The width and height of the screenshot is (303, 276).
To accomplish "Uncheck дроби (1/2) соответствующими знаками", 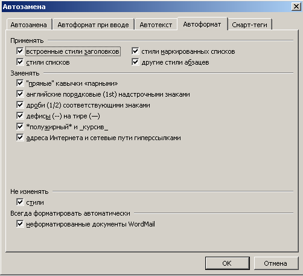I will tap(20, 104).
